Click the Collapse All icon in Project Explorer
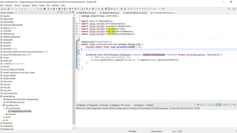This screenshot has width=237, height=133. tap(58, 13)
